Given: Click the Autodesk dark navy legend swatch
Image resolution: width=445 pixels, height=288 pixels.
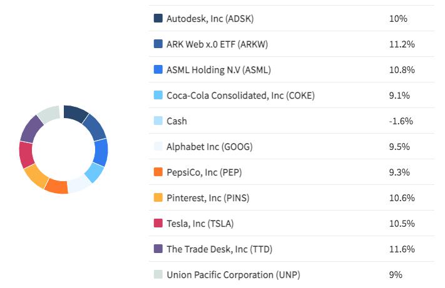Looking at the screenshot, I should 158,19.
